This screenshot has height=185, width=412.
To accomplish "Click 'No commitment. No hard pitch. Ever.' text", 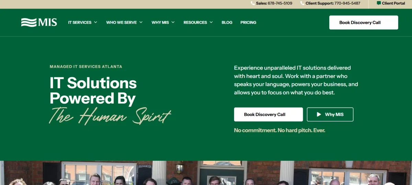I will point(279,130).
